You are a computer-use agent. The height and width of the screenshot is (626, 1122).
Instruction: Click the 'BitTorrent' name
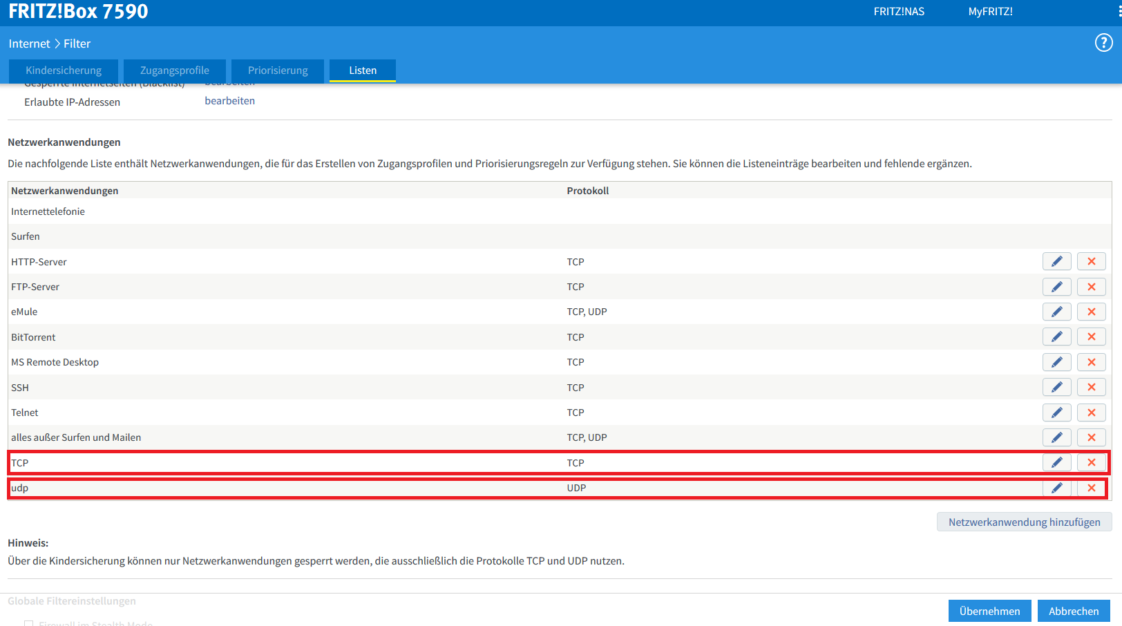33,337
